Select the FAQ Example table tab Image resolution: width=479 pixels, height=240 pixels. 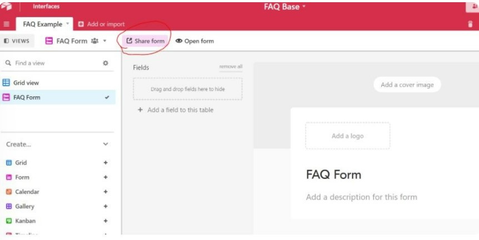(x=42, y=24)
